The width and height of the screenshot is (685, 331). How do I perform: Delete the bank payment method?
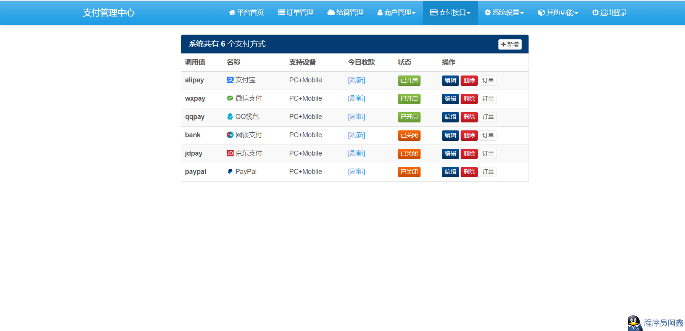469,135
